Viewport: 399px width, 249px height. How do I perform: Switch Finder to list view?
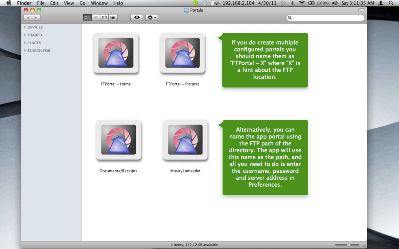[x=96, y=18]
